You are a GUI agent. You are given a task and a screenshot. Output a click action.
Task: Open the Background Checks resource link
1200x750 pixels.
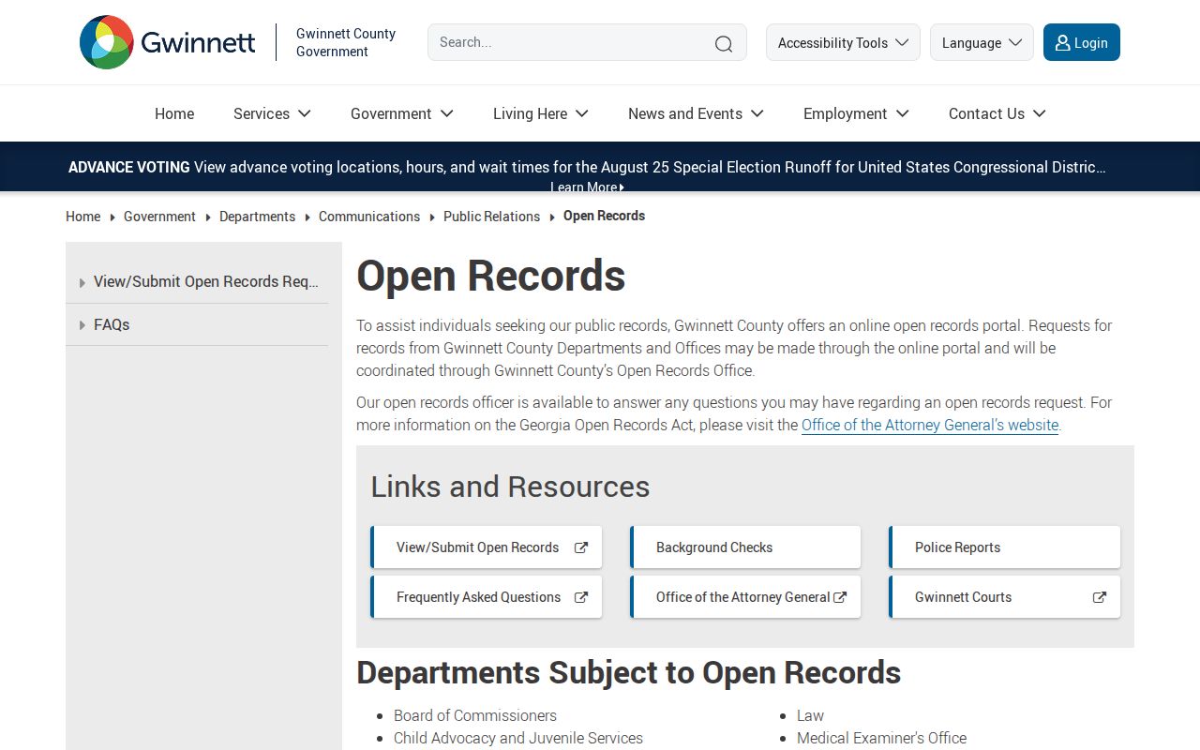tap(745, 547)
